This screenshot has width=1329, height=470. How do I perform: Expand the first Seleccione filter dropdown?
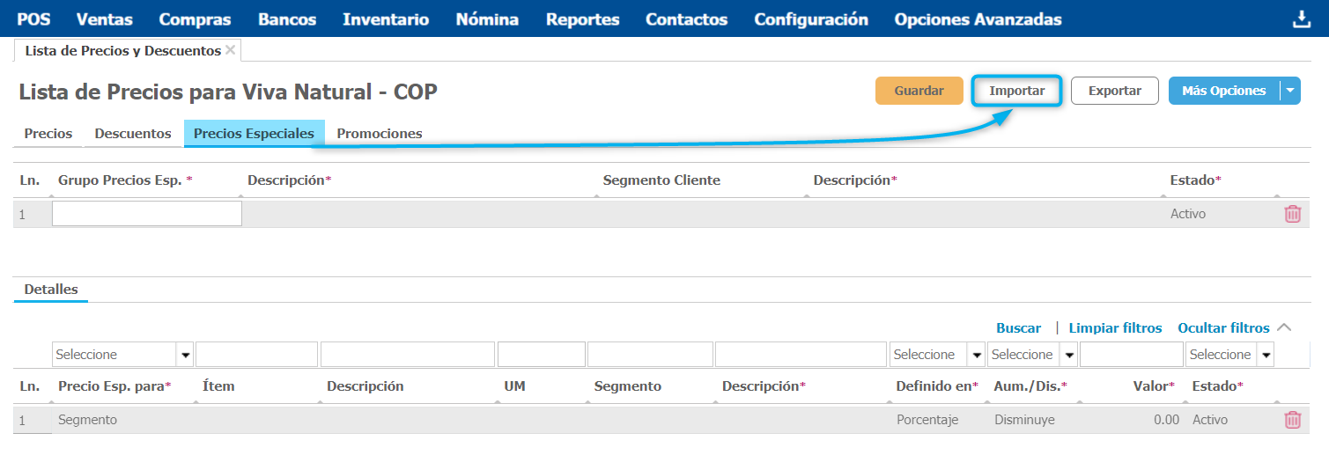[x=185, y=355]
